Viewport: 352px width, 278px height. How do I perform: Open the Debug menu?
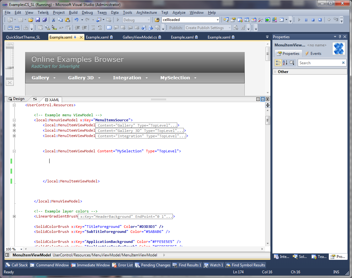click(x=87, y=13)
